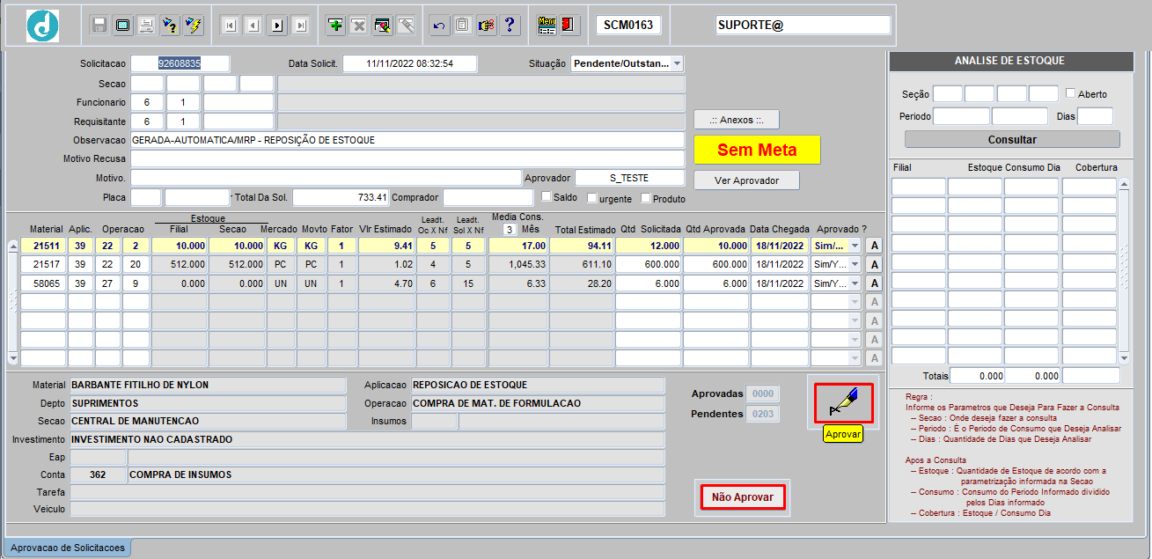Image resolution: width=1152 pixels, height=559 pixels.
Task: Click the Anexos button
Action: [x=737, y=120]
